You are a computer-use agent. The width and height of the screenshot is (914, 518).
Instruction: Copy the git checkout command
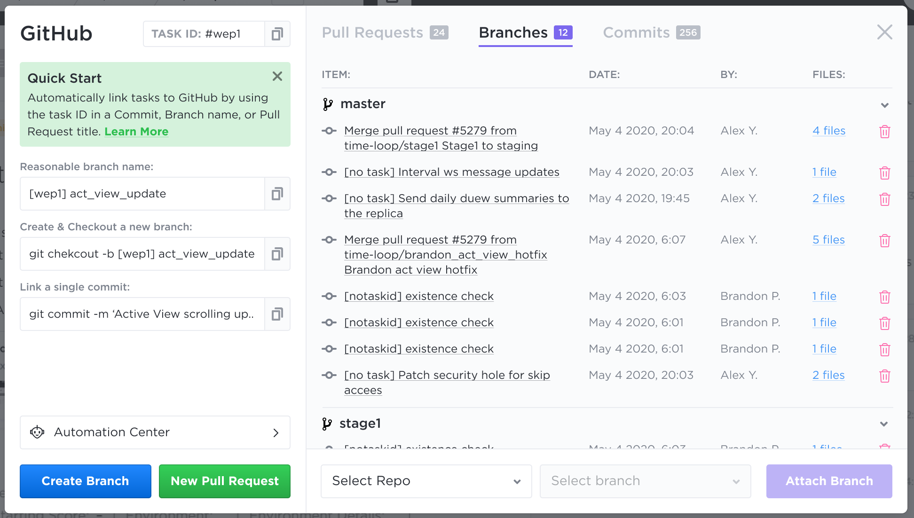[277, 254]
